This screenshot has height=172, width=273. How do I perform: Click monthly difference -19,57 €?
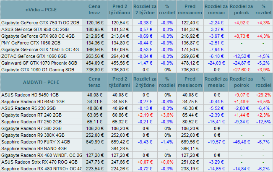click(216, 142)
